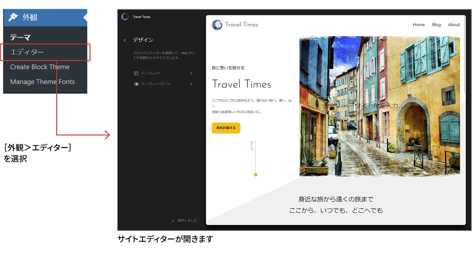Open the Blog navigation link
Screen dimensions: 472x255
pyautogui.click(x=436, y=25)
